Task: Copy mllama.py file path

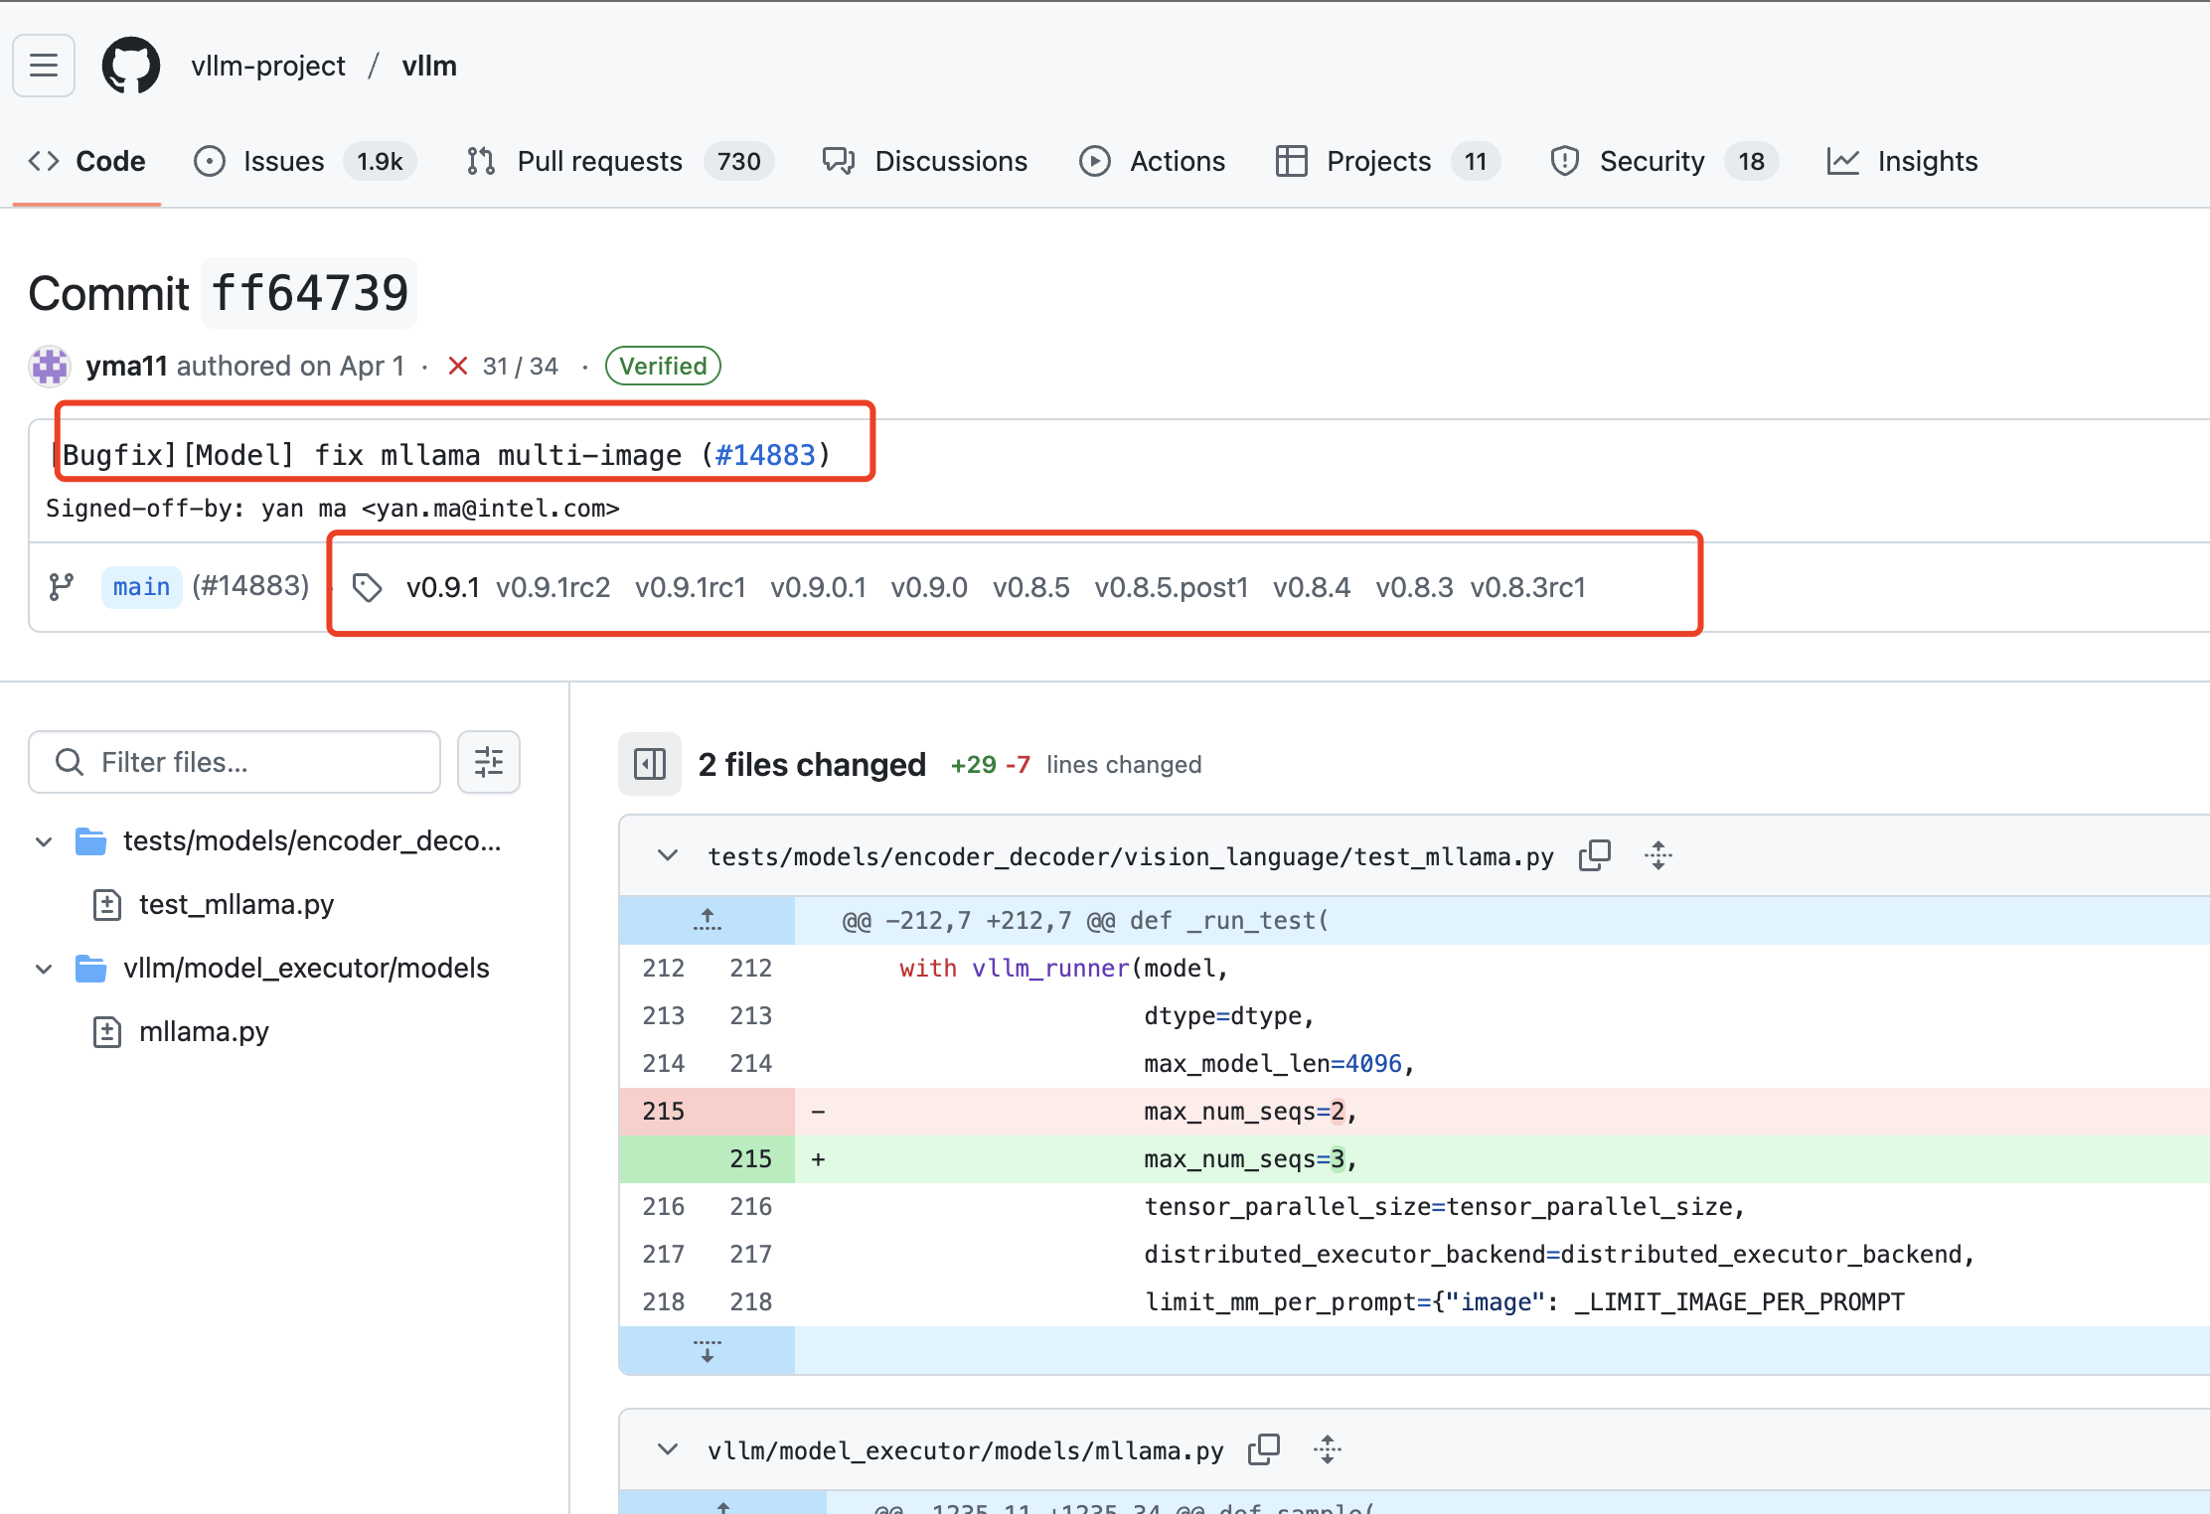Action: (x=1264, y=1449)
